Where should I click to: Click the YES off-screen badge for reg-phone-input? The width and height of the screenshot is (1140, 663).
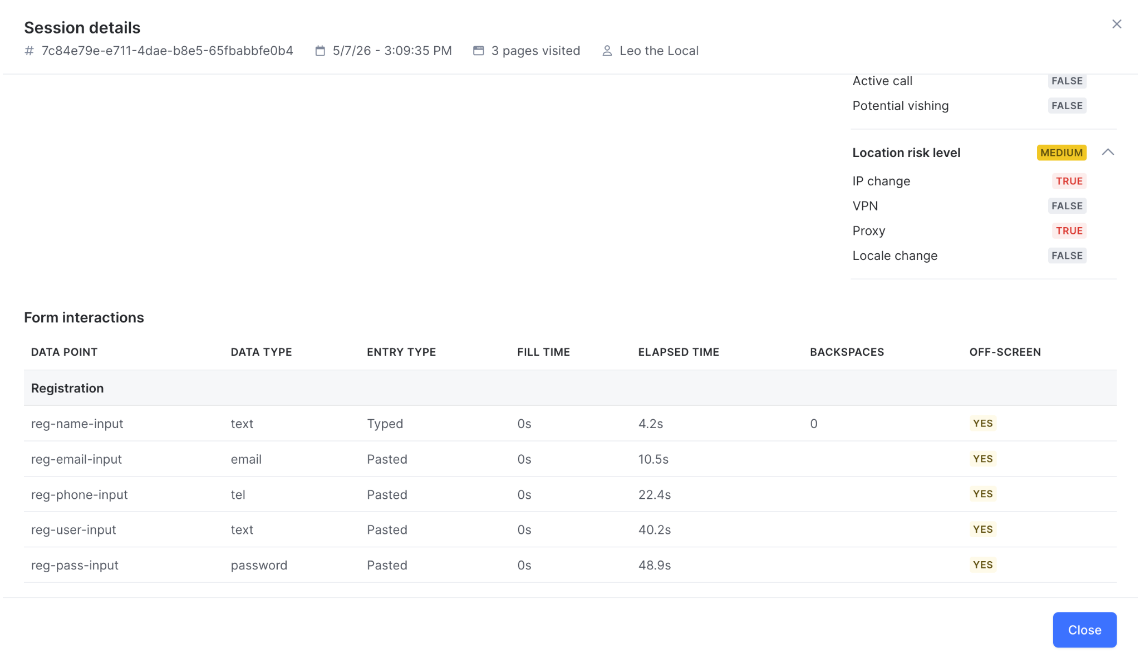click(x=982, y=494)
